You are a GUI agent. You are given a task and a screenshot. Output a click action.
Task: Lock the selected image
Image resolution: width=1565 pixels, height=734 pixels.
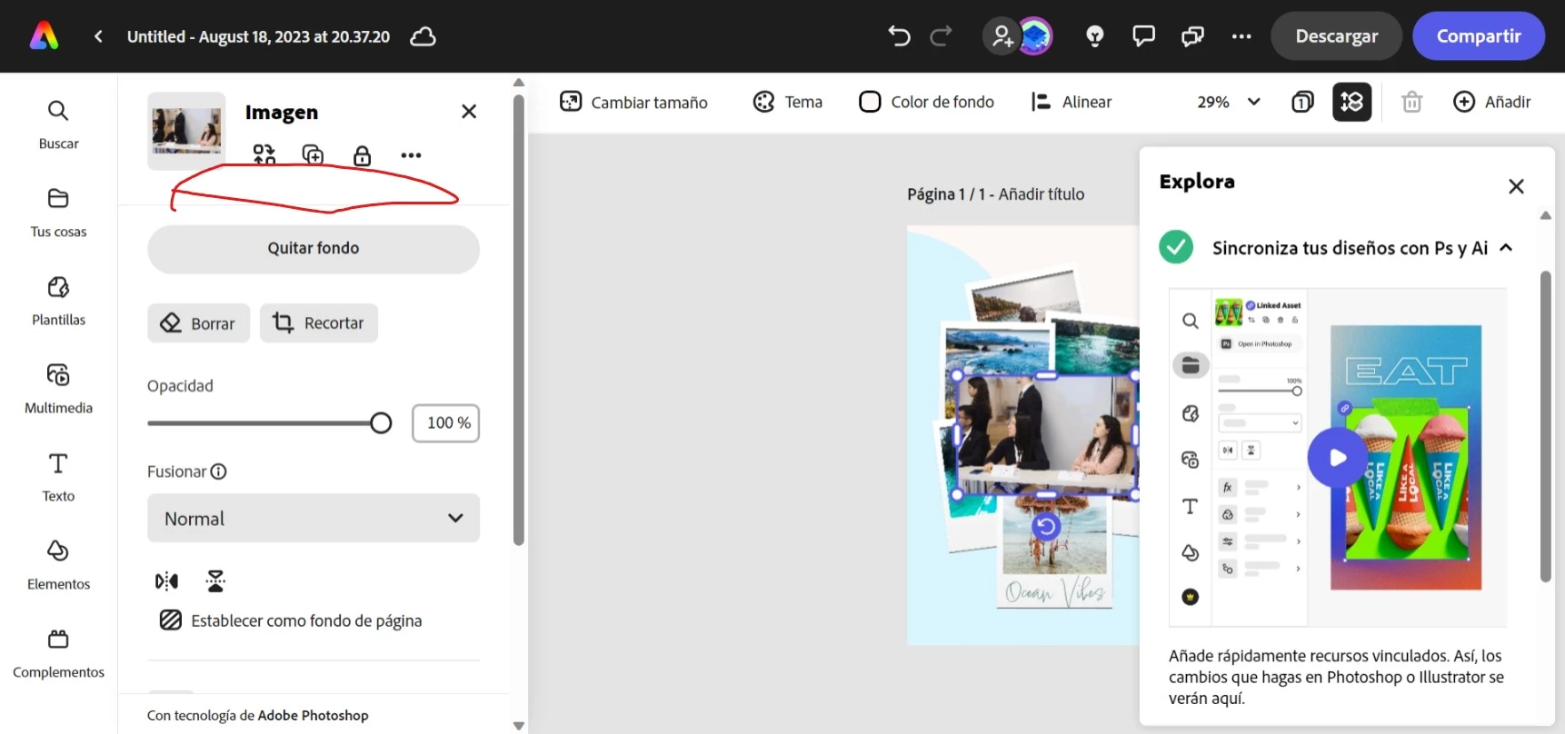click(x=362, y=155)
